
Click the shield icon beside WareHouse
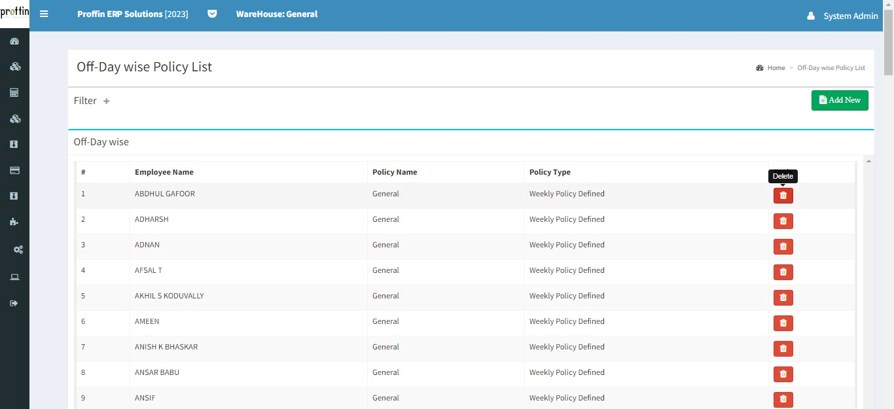click(212, 14)
